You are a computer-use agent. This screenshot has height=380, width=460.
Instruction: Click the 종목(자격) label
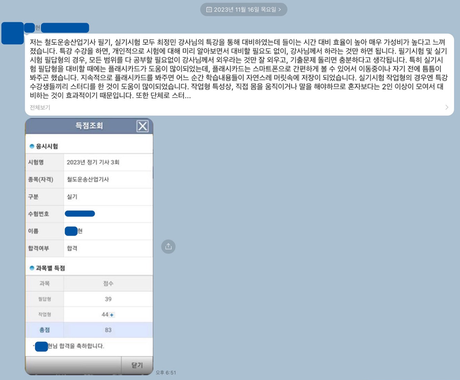point(40,179)
